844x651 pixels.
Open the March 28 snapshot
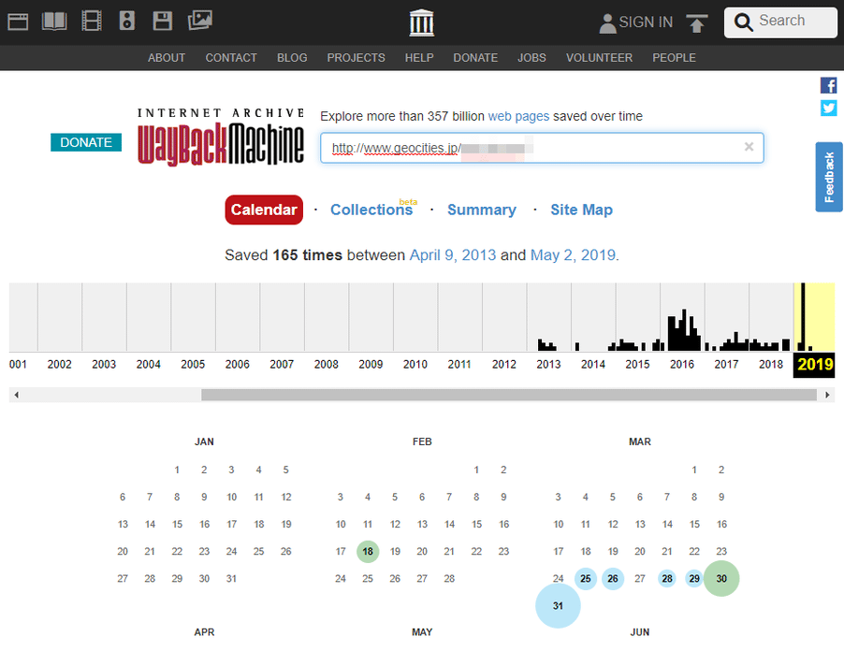[x=667, y=579]
